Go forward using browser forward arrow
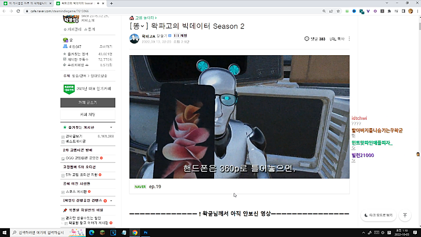The width and height of the screenshot is (421, 237). pyautogui.click(x=11, y=11)
